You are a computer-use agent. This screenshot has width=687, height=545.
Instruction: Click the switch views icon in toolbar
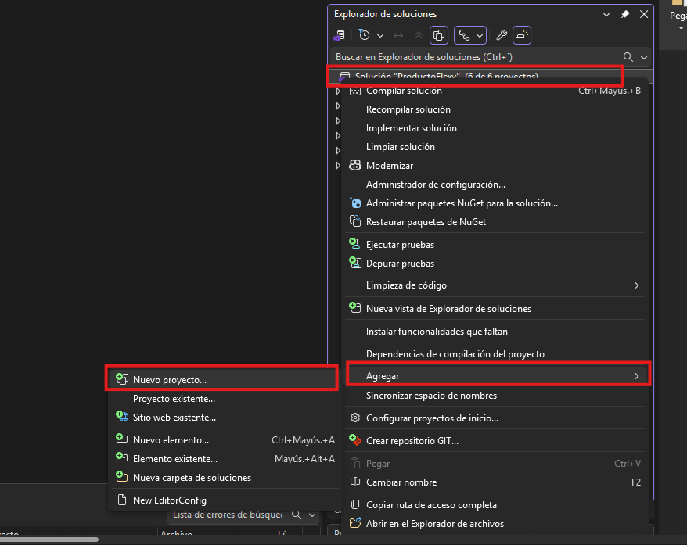[339, 35]
